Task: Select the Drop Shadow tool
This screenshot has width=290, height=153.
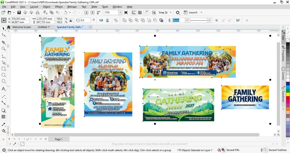Action: coord(3,110)
